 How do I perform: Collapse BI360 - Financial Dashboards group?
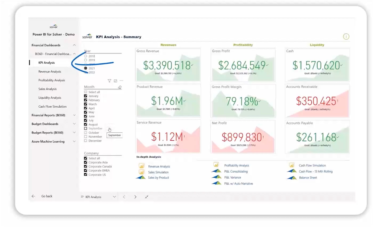(74, 54)
